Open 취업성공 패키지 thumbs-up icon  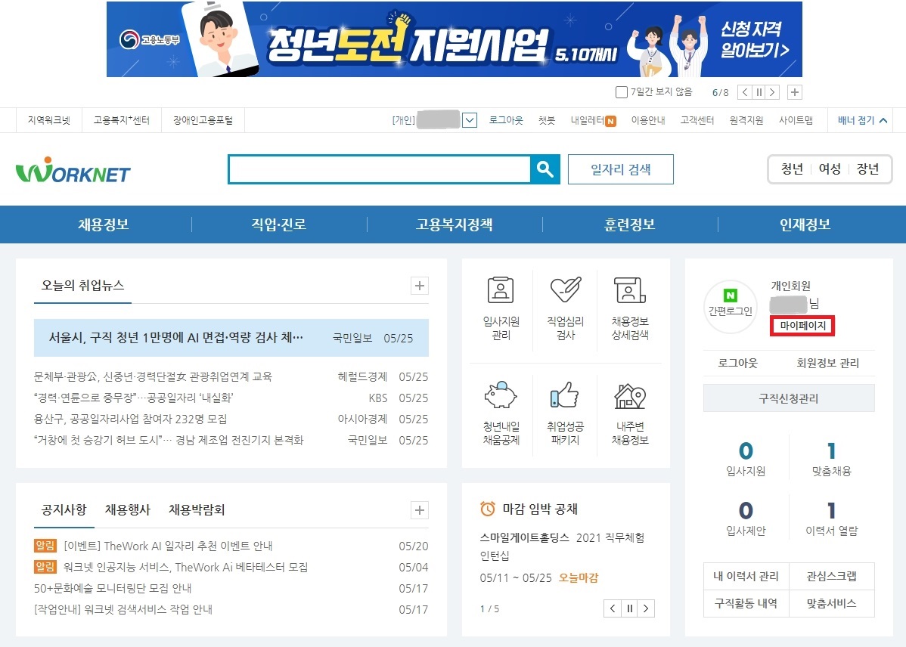(566, 413)
